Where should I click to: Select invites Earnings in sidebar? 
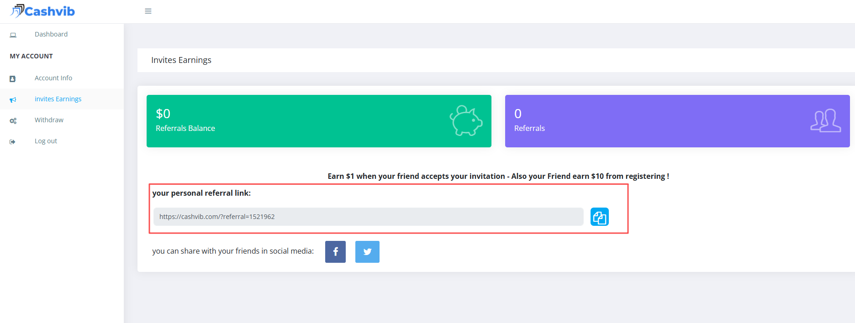pyautogui.click(x=58, y=99)
